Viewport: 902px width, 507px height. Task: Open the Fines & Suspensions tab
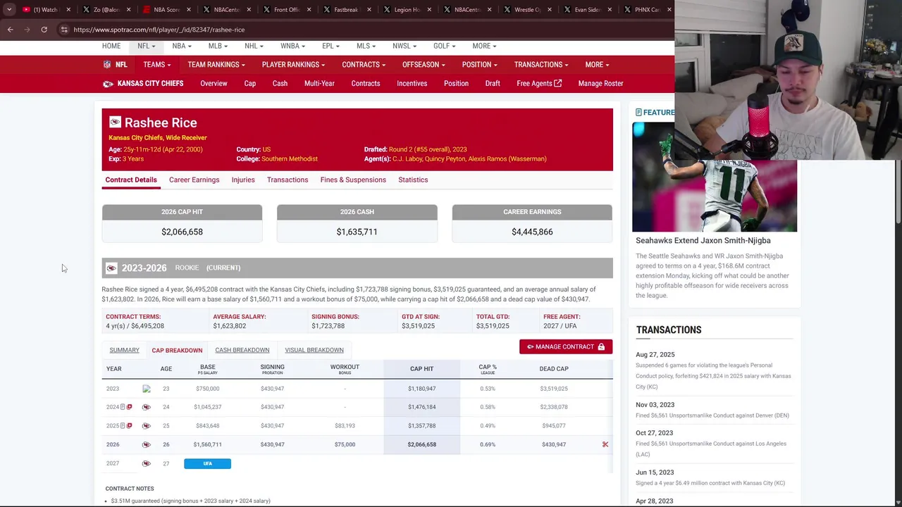pos(353,180)
